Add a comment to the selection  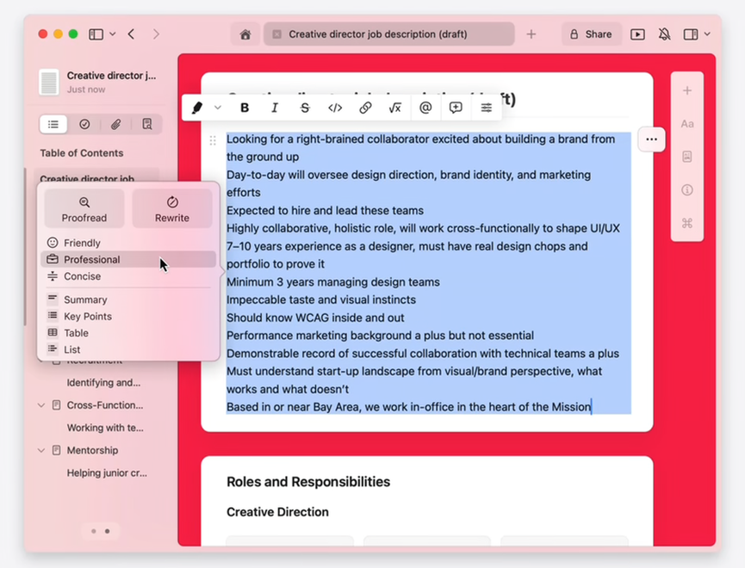pyautogui.click(x=456, y=108)
